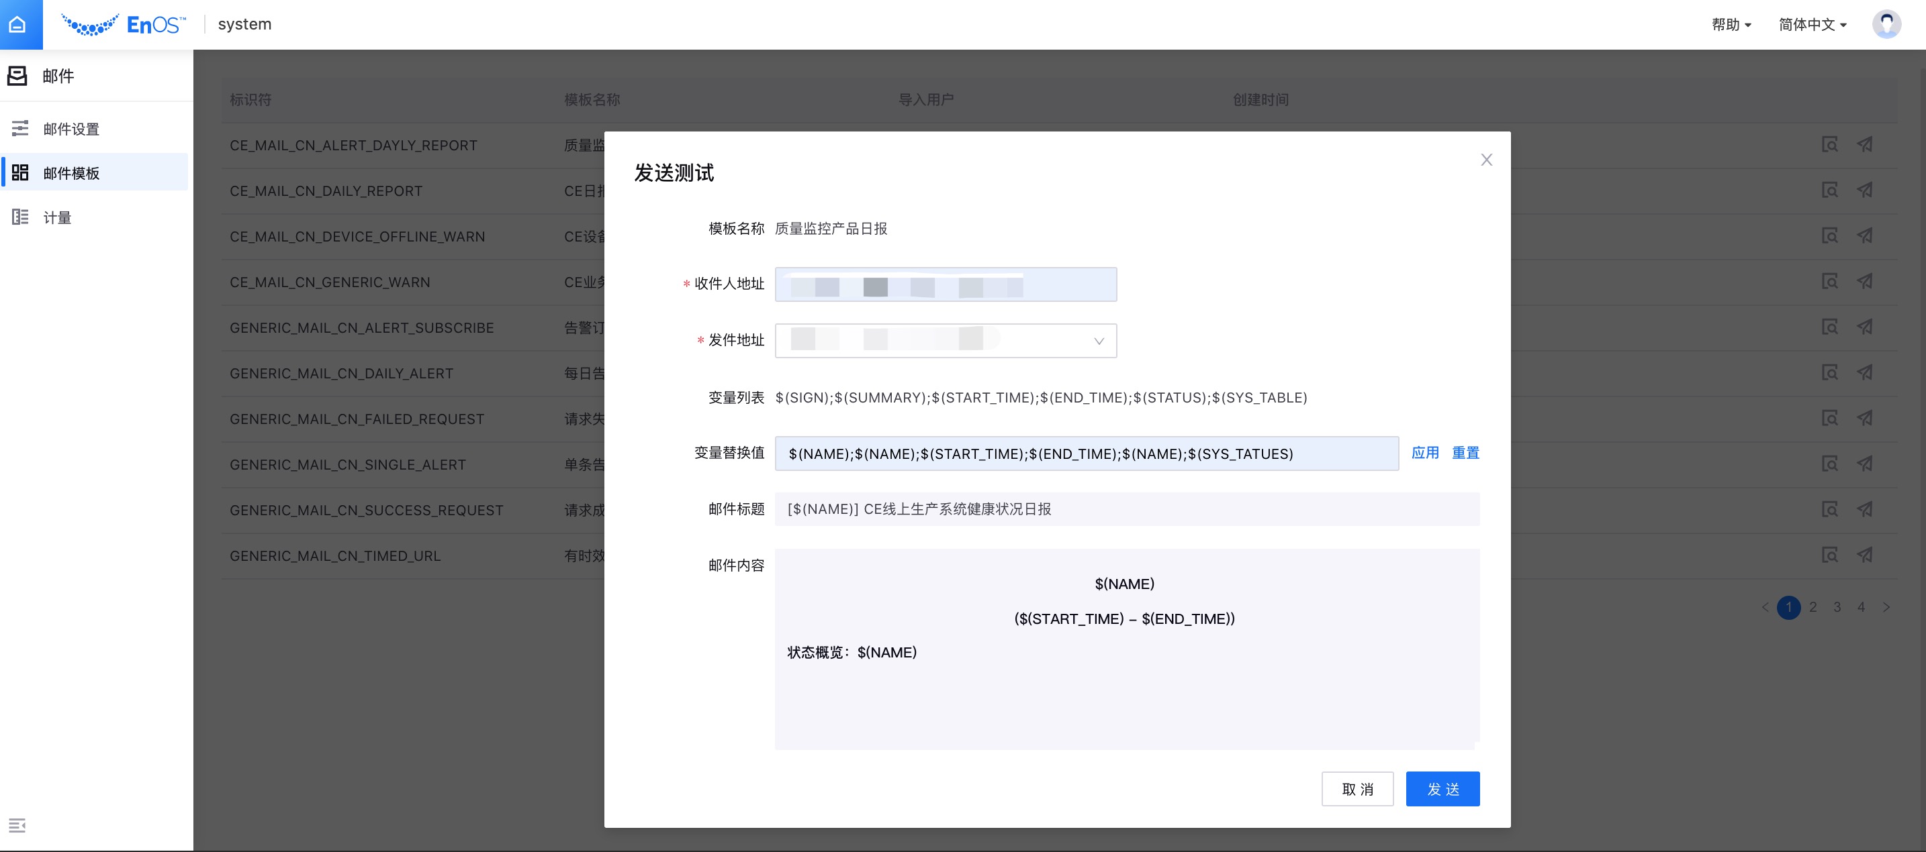Screen dimensions: 1926x852
Task: Open the 发件地址 sender address dropdown
Action: (1097, 341)
